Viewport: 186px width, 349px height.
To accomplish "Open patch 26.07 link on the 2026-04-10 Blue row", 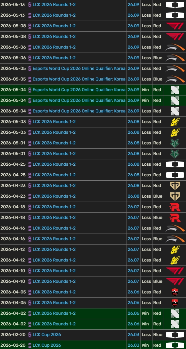I will click(x=133, y=281).
